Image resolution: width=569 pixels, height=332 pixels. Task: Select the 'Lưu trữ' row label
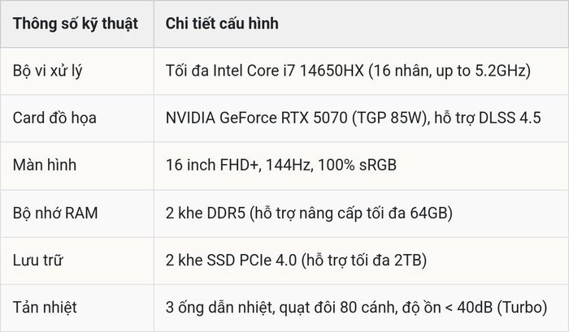pyautogui.click(x=37, y=261)
